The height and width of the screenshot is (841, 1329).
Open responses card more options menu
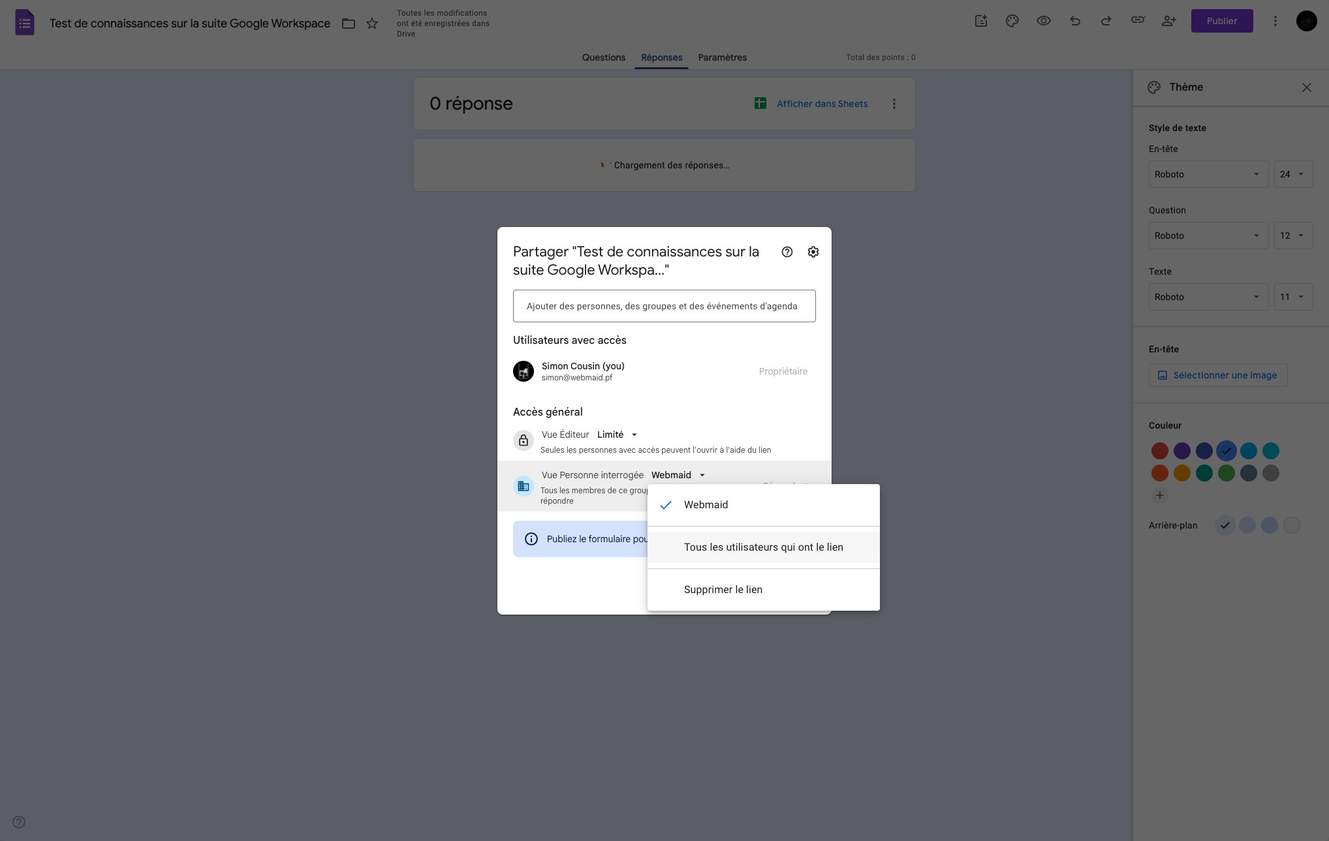894,104
